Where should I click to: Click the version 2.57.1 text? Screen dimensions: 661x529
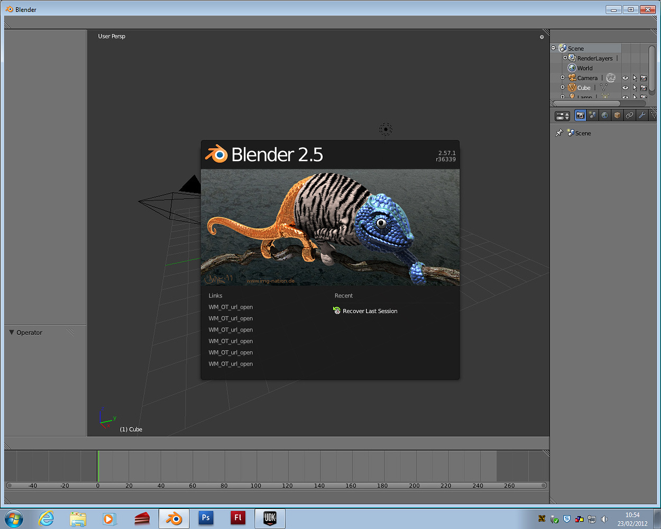click(447, 153)
